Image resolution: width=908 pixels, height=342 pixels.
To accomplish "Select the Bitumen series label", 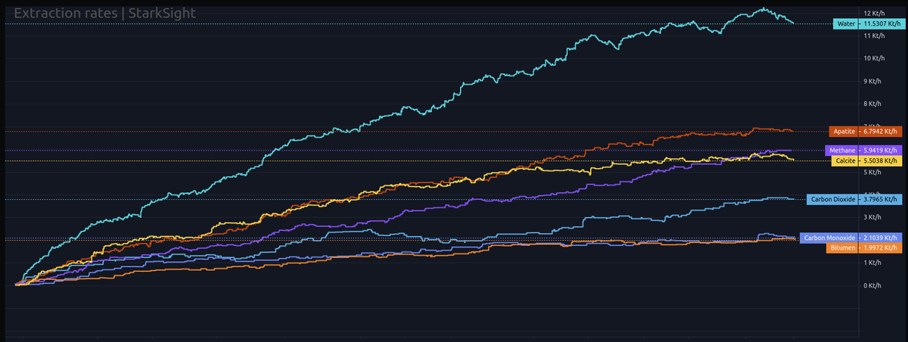I will click(844, 247).
